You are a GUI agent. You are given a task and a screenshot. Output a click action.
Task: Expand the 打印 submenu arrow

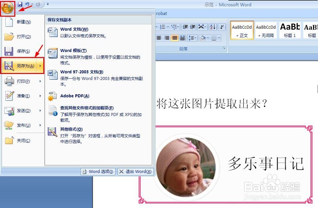40,81
